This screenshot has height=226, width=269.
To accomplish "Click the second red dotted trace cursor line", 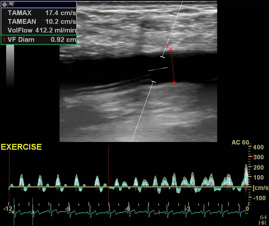I will click(x=108, y=175).
